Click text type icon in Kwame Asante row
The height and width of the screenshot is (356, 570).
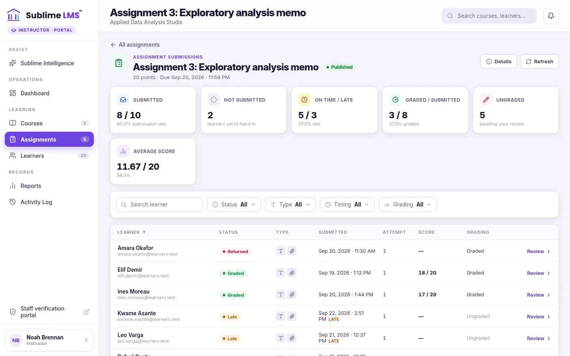point(281,316)
